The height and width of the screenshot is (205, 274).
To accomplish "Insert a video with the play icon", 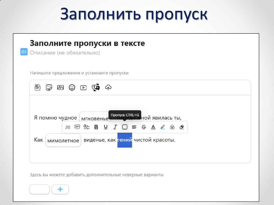I will (83, 88).
